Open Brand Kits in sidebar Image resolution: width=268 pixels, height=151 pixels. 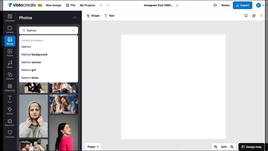(x=10, y=122)
